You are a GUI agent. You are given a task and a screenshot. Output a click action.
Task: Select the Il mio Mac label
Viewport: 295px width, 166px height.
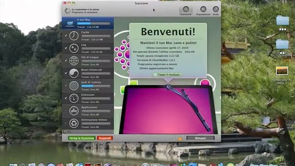coord(84,20)
